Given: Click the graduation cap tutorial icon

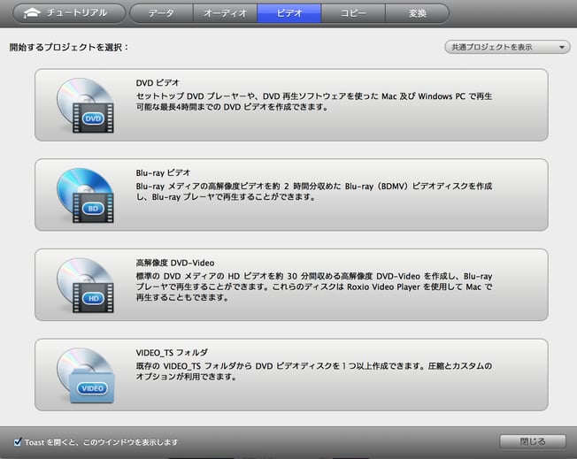Looking at the screenshot, I should click(x=32, y=13).
